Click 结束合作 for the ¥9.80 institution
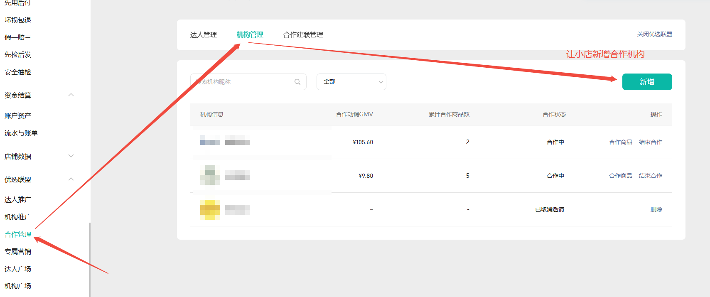 pyautogui.click(x=650, y=176)
